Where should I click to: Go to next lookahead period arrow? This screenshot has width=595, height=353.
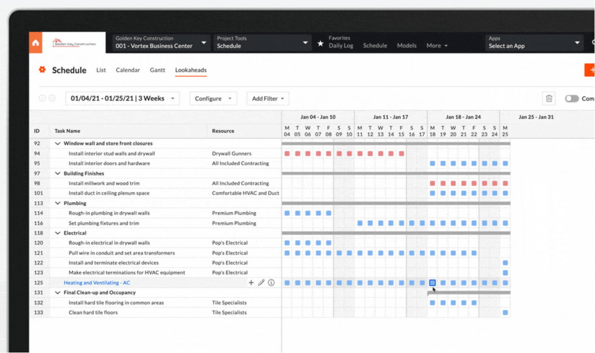coord(52,98)
